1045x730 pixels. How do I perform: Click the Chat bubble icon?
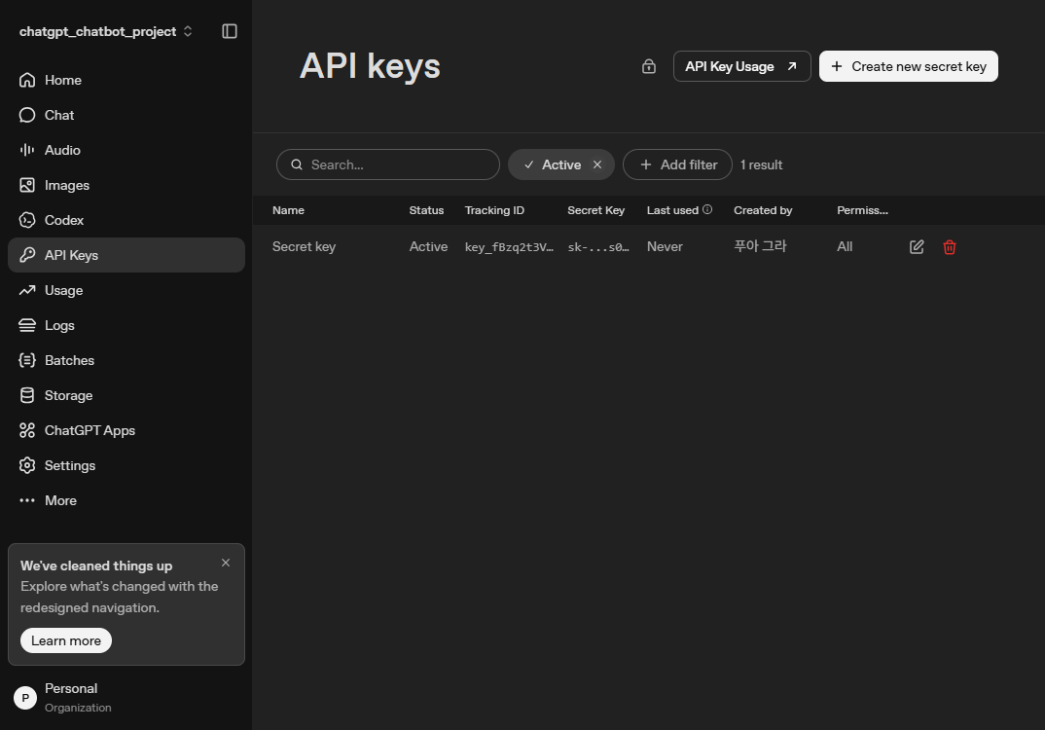coord(27,115)
